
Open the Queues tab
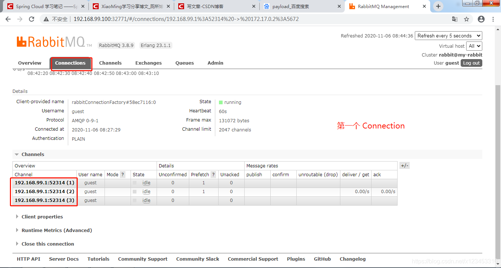184,63
